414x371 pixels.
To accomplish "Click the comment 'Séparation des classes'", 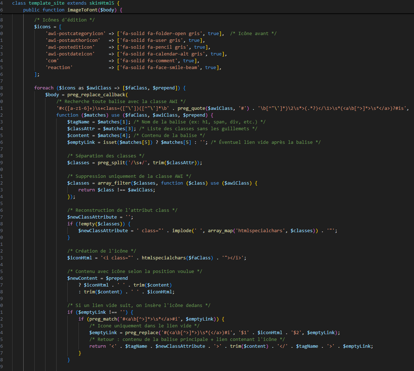I will pyautogui.click(x=106, y=156).
